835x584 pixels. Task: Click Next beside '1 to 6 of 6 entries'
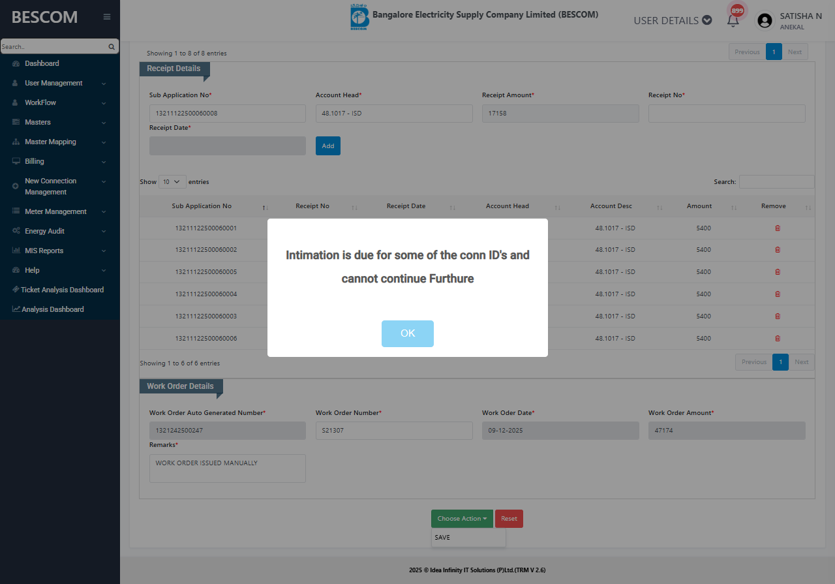802,362
